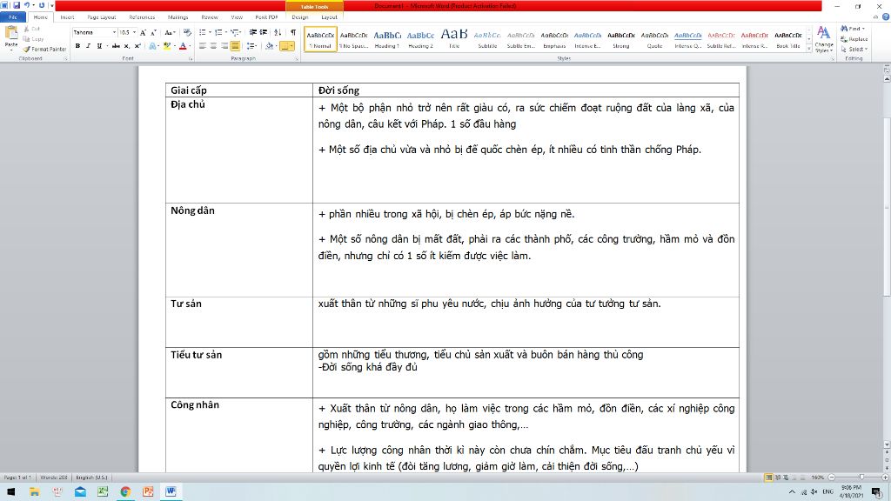The image size is (891, 501).
Task: Open the Tahoma font name dropdown
Action: [x=114, y=32]
